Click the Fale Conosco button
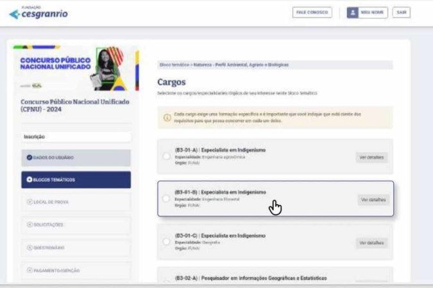The height and width of the screenshot is (288, 433). 312,13
